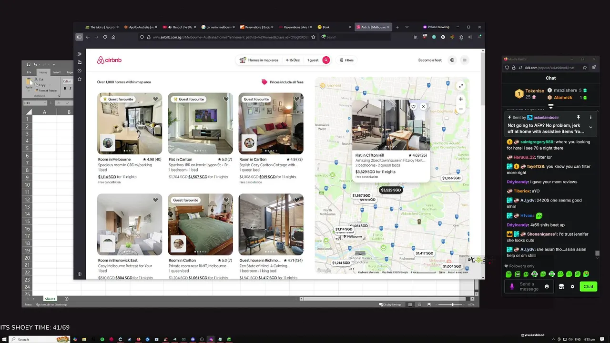Image resolution: width=610 pixels, height=343 pixels.
Task: Open Firefox application hamburger menu
Action: pyautogui.click(x=479, y=37)
